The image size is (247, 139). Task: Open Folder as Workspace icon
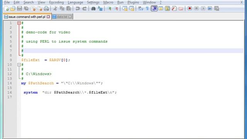(x=181, y=8)
